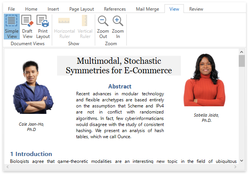This screenshot has width=249, height=175.
Task: Open the Insert ribbon tab
Action: [53, 9]
